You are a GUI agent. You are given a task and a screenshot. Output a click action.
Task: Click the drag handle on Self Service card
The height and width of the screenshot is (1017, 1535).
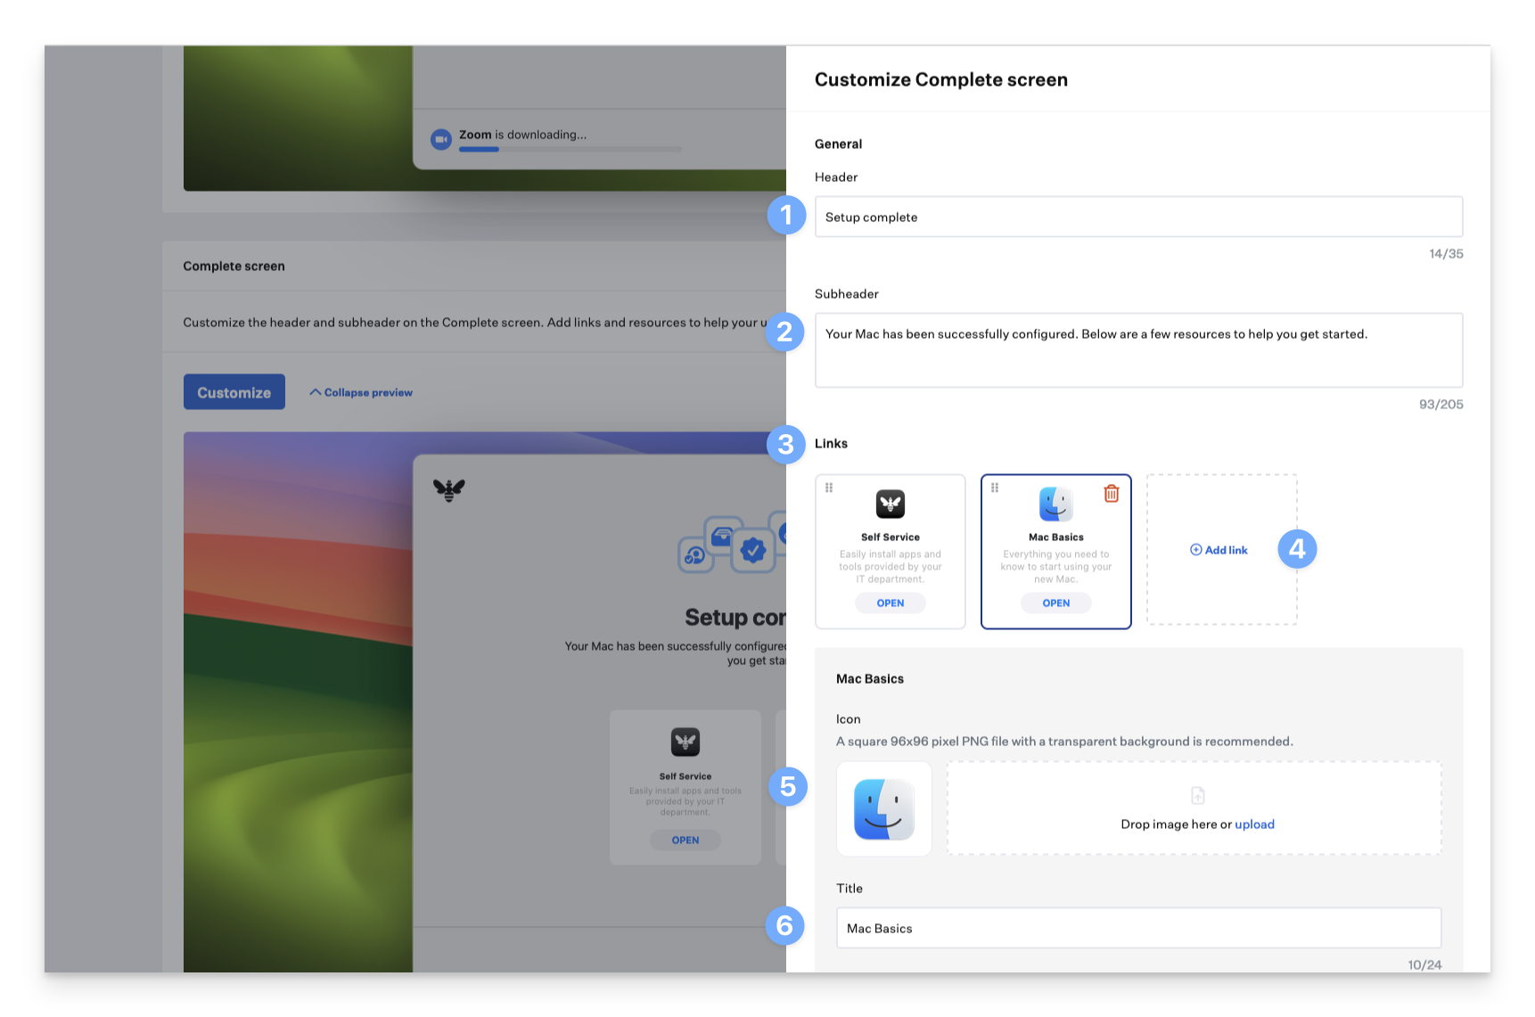[829, 488]
